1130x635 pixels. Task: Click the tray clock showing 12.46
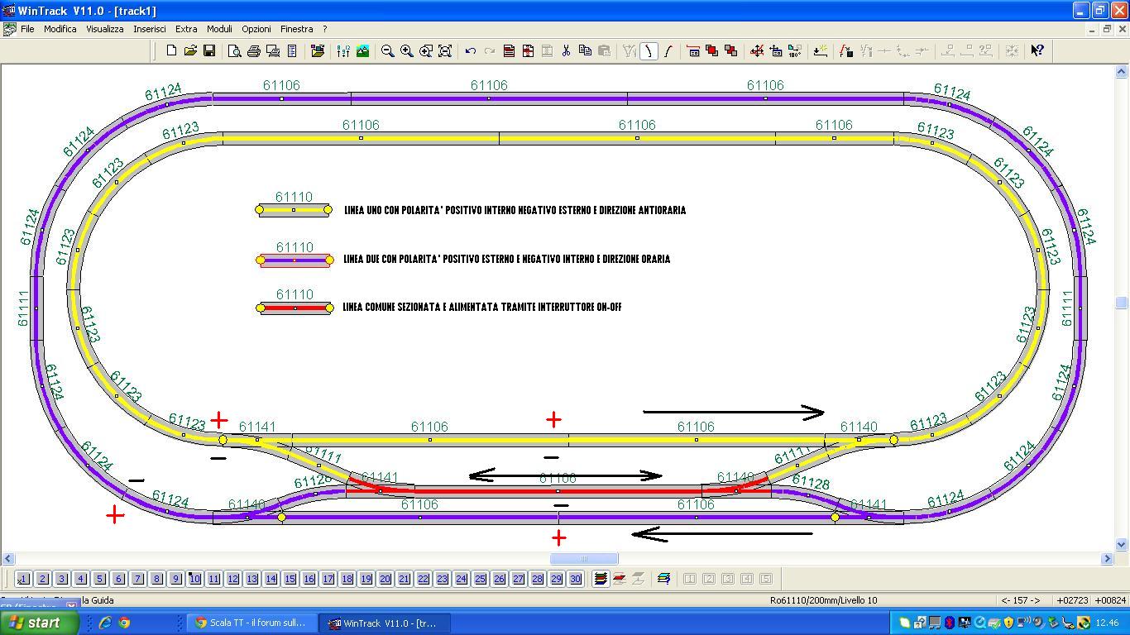coord(1107,623)
